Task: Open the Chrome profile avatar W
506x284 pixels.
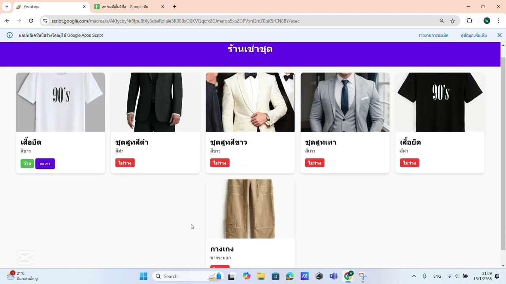Action: click(x=487, y=21)
